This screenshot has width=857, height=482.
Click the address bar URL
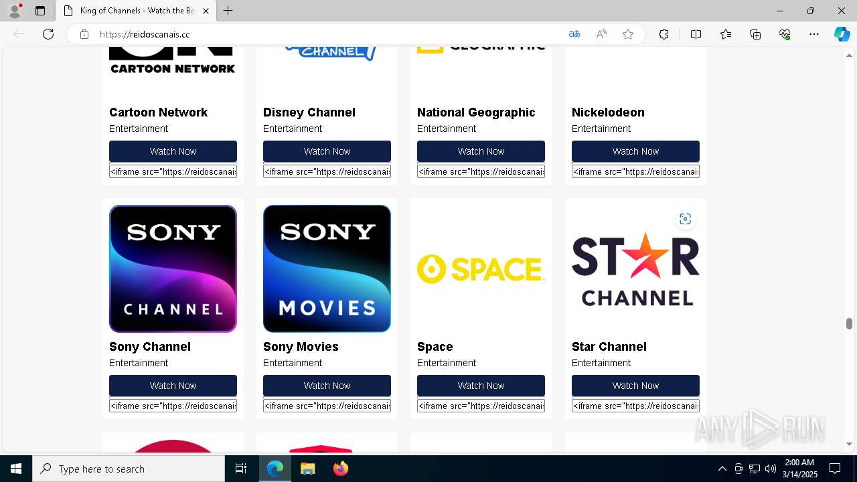pyautogui.click(x=145, y=34)
